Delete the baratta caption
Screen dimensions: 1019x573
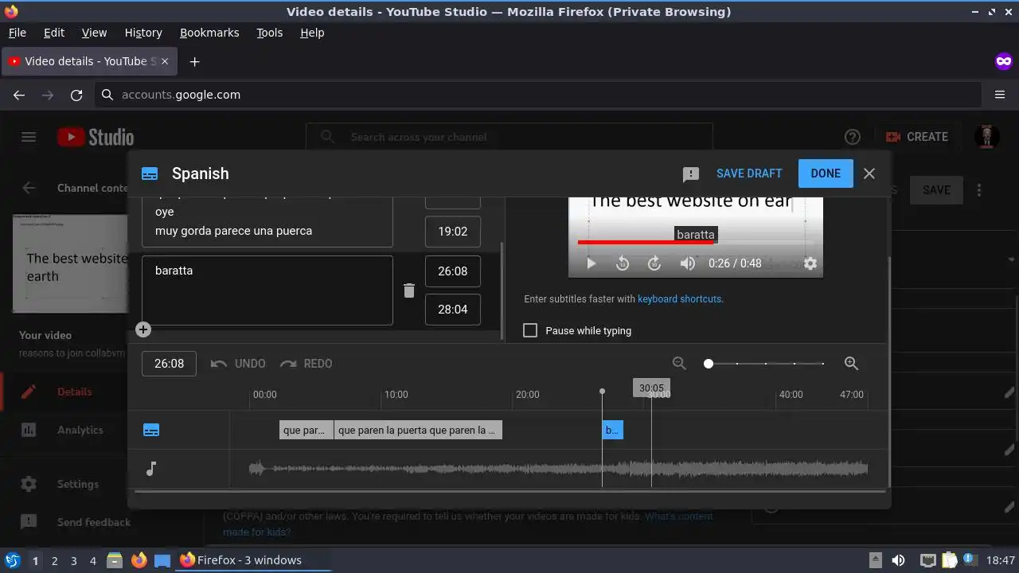409,290
